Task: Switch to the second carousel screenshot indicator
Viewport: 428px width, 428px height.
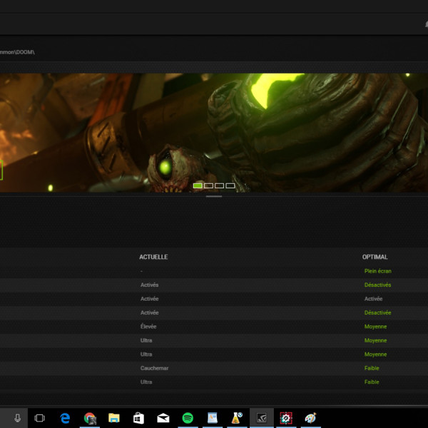Action: [x=208, y=185]
